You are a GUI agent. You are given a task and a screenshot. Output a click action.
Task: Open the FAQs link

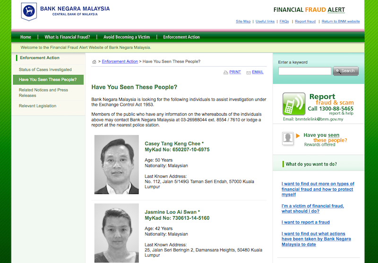tap(284, 21)
